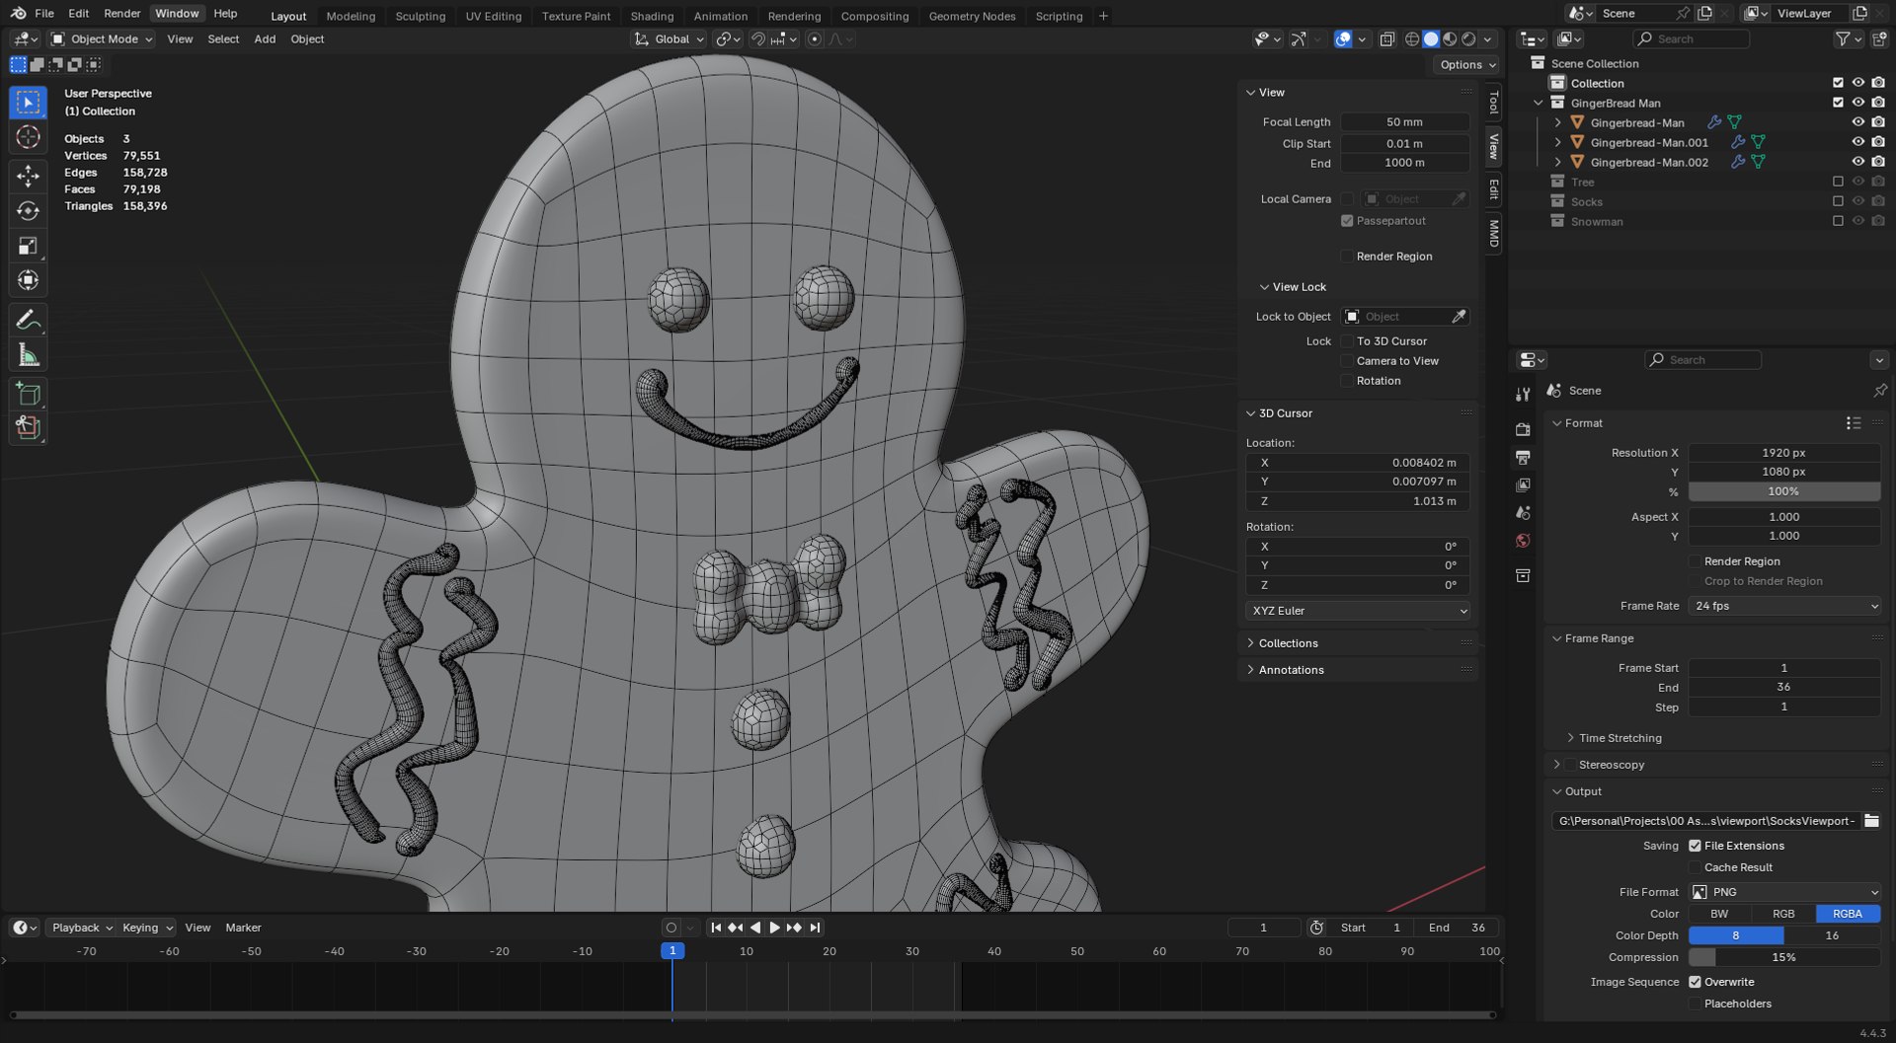Image resolution: width=1896 pixels, height=1043 pixels.
Task: Click the eyedropper beside Lock to Object
Action: click(x=1459, y=317)
